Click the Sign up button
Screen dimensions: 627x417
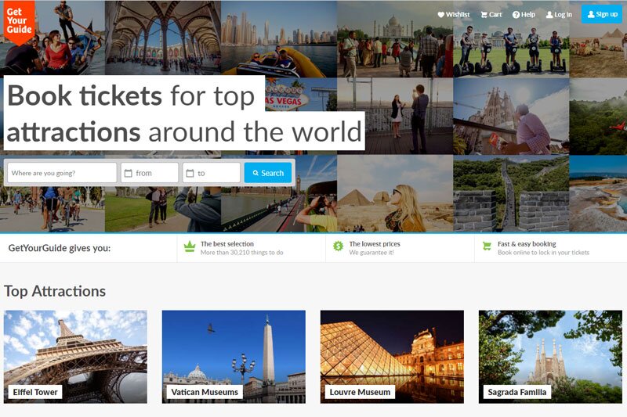click(602, 14)
